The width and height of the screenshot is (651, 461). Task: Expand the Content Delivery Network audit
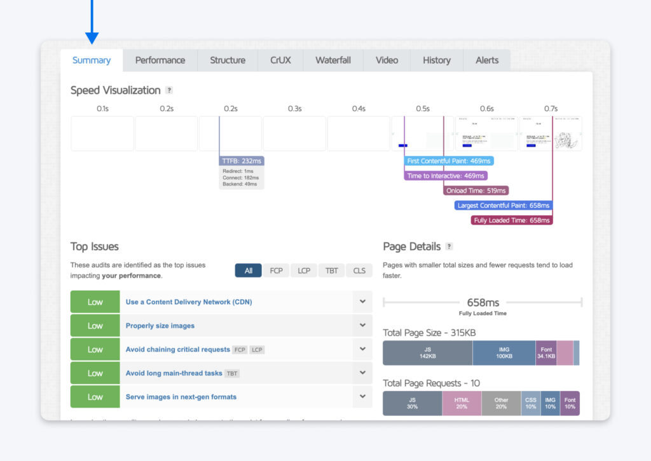pyautogui.click(x=362, y=302)
